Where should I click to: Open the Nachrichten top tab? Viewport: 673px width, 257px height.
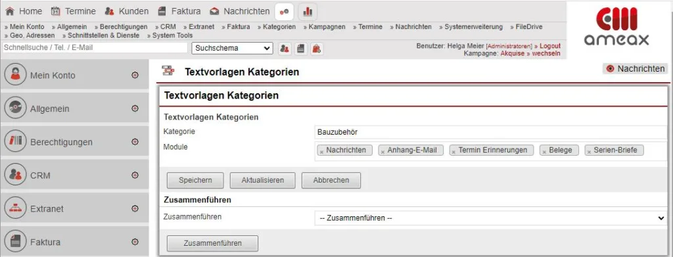(x=240, y=11)
